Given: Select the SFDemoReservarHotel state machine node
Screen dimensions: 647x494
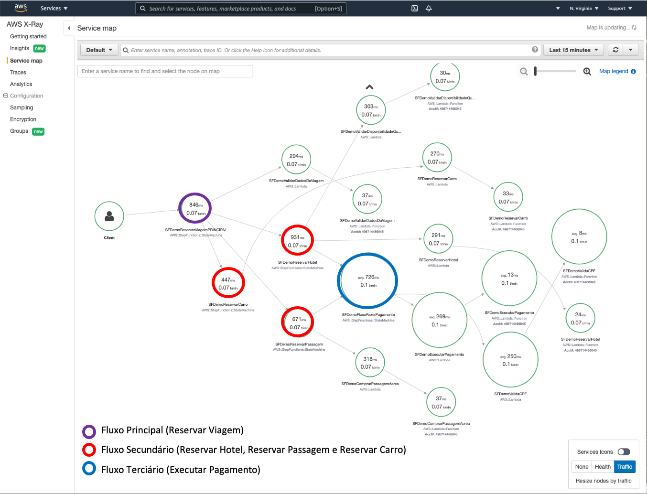Looking at the screenshot, I should click(297, 240).
